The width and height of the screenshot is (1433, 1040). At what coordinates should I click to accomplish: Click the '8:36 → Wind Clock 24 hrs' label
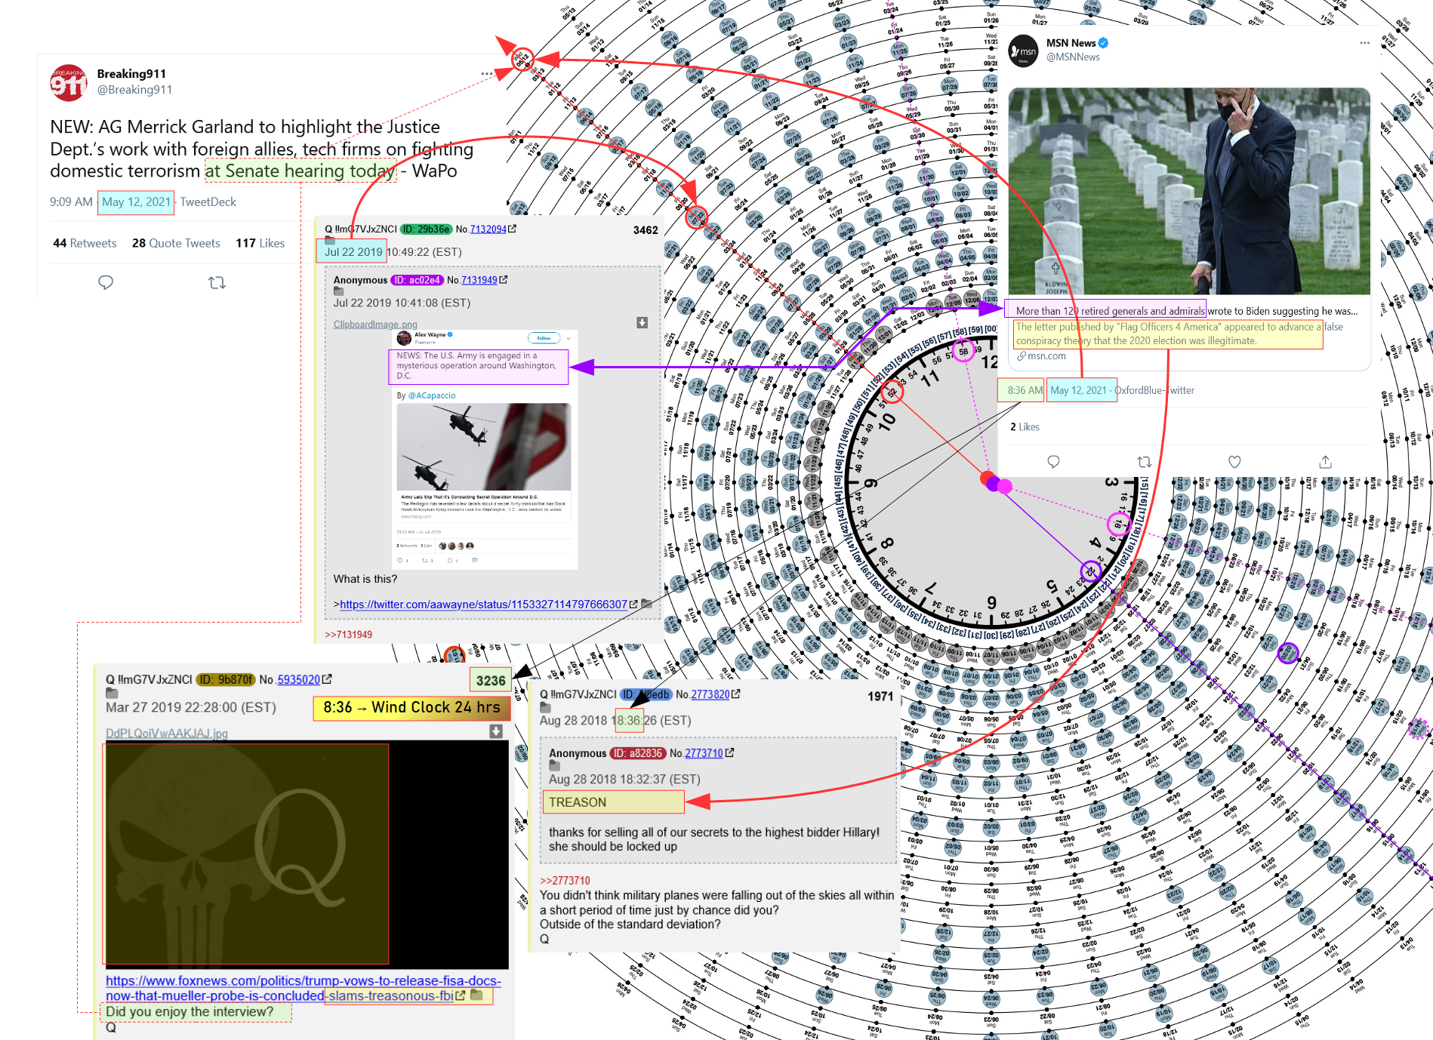click(x=412, y=708)
